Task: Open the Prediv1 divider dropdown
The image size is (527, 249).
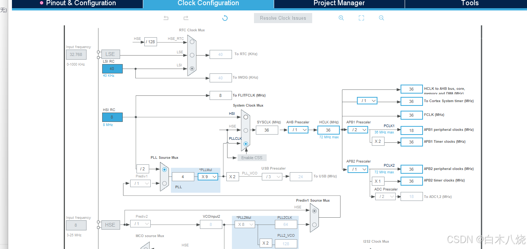Action: tap(140, 183)
